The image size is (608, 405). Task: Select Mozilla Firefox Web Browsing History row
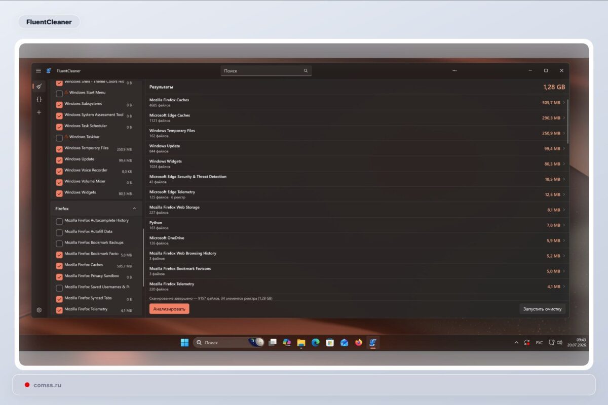coord(357,256)
